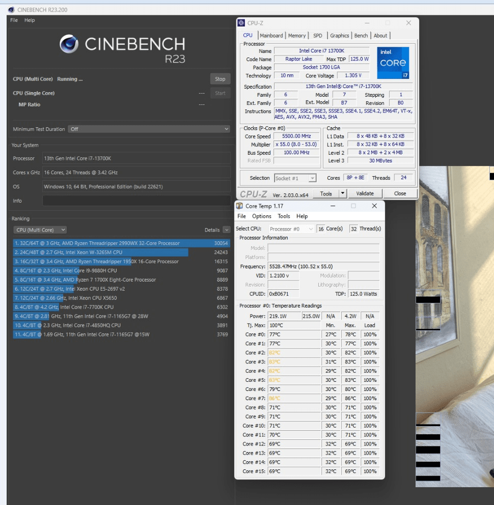Click the Core Temp title bar icon
This screenshot has width=494, height=505.
239,206
